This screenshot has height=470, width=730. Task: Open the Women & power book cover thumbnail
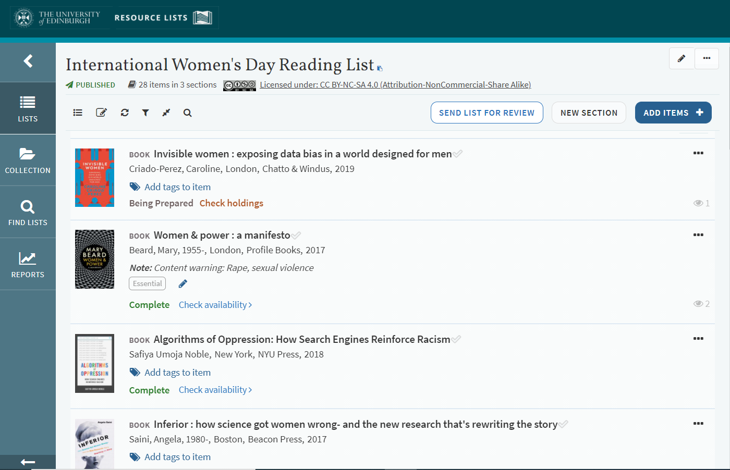coord(94,259)
